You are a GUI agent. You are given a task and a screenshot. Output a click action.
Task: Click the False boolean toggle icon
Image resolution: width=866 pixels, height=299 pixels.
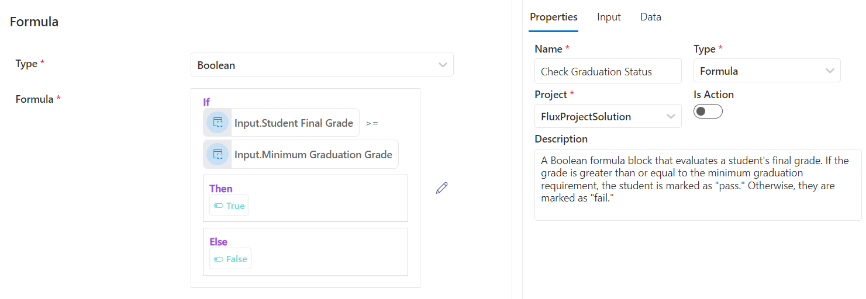pyautogui.click(x=219, y=259)
